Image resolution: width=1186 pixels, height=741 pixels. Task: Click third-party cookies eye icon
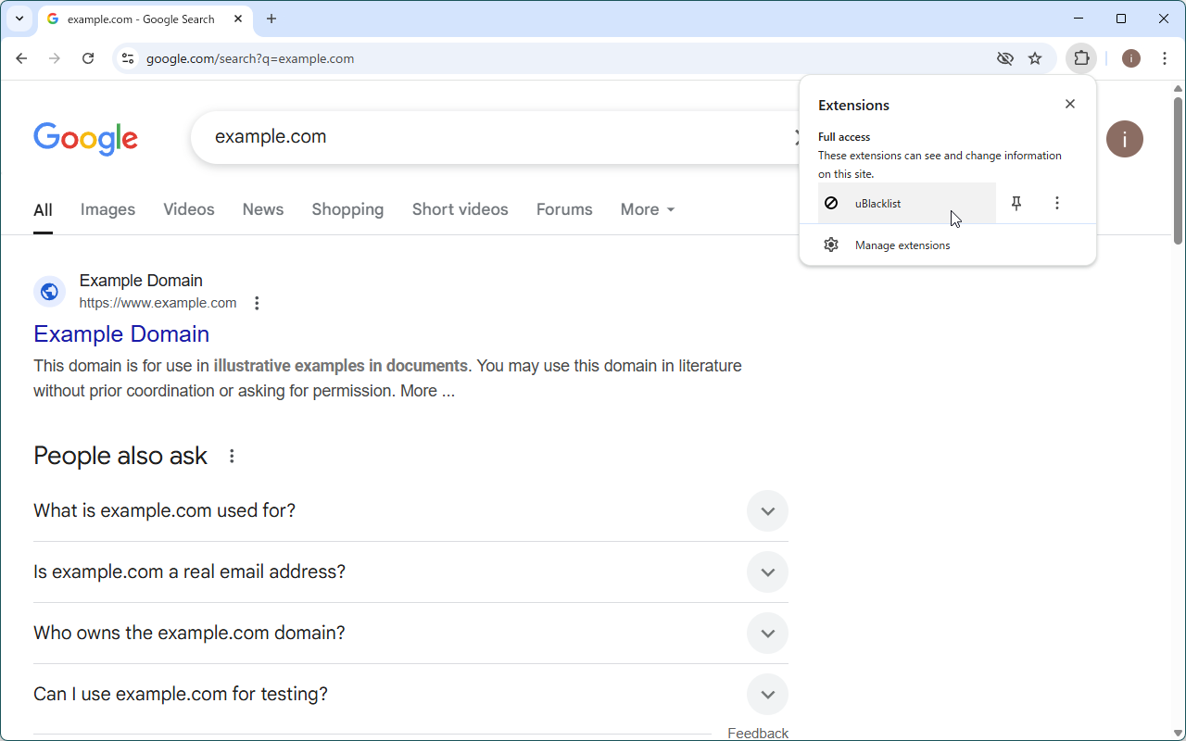coord(1004,58)
